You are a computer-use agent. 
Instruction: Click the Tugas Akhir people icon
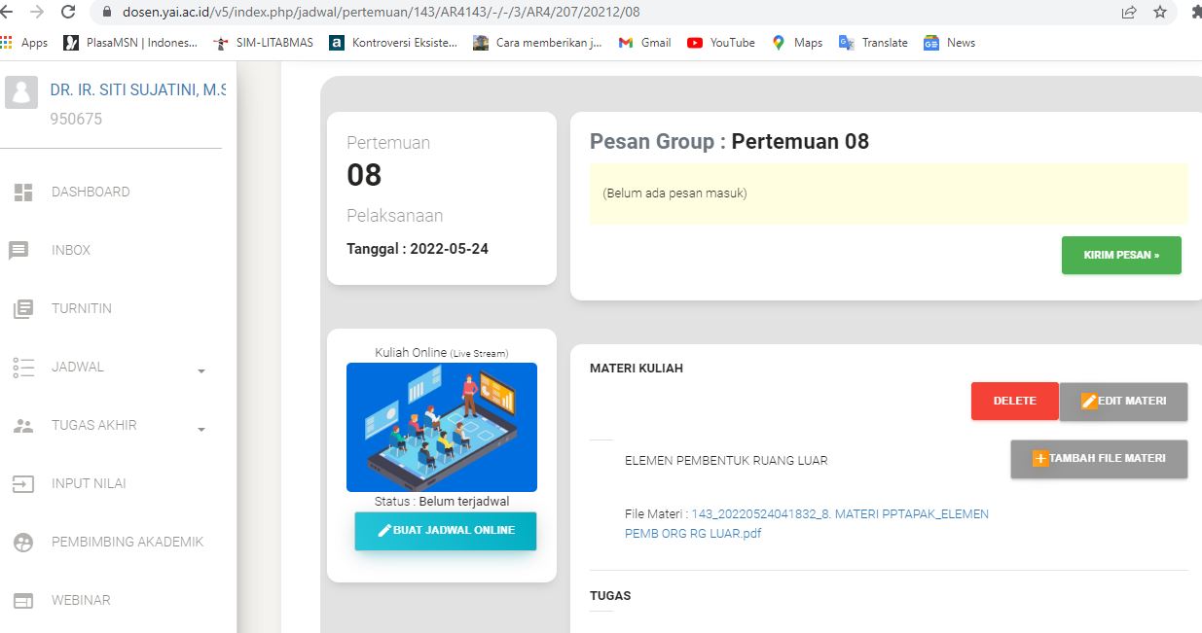click(23, 426)
